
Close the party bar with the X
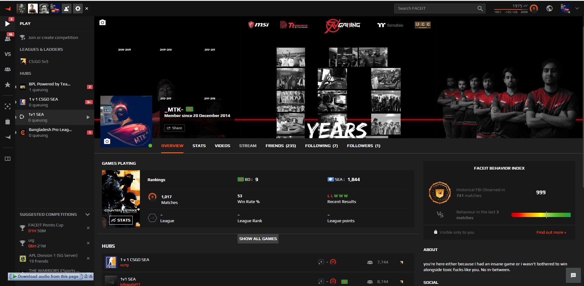(x=87, y=9)
